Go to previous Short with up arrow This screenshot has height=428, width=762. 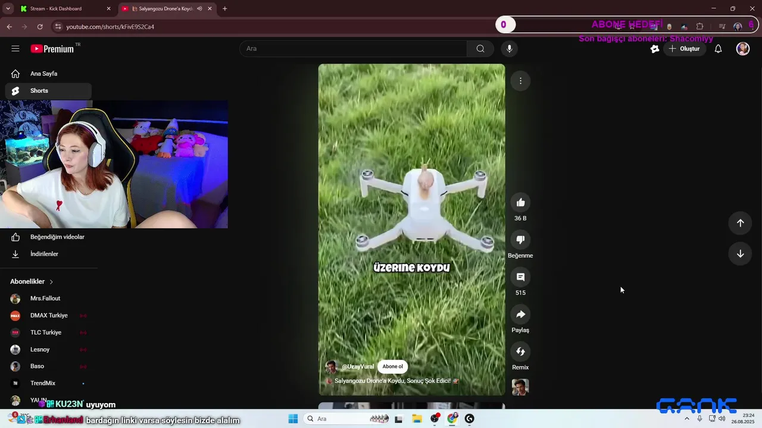click(740, 223)
